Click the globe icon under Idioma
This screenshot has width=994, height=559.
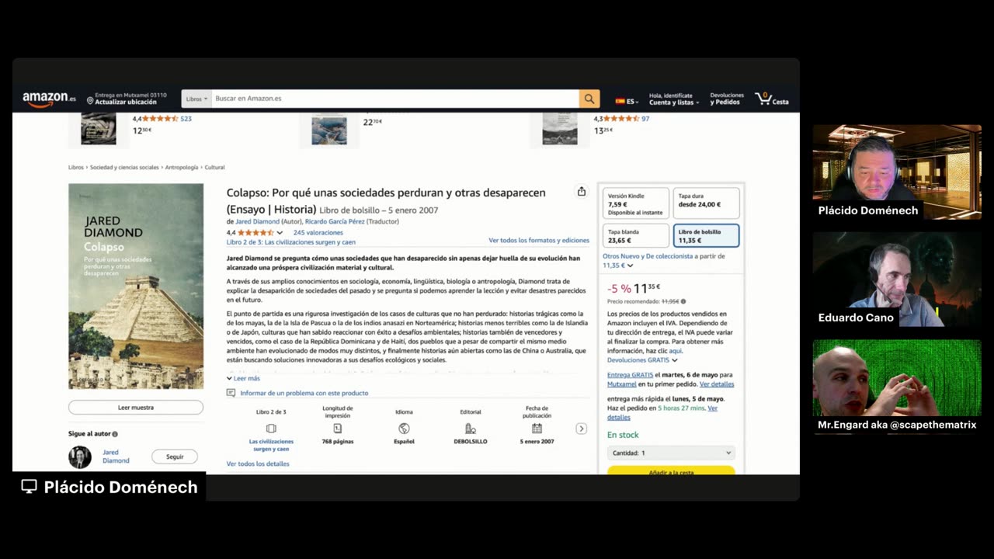coord(404,429)
